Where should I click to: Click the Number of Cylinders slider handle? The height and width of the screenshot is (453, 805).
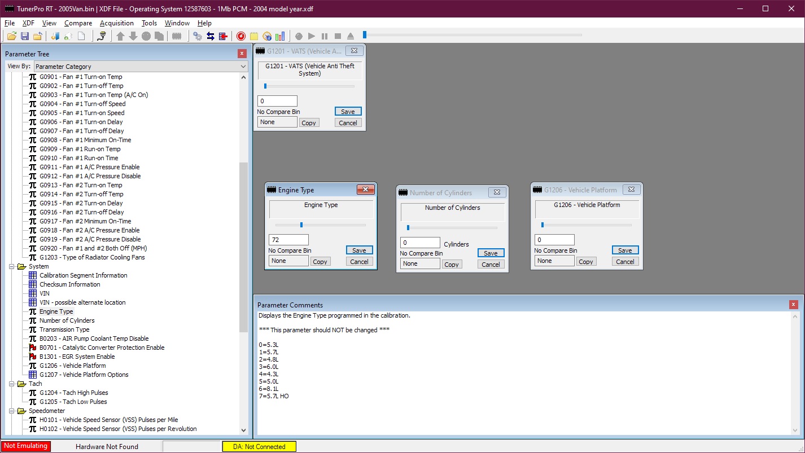click(x=408, y=227)
